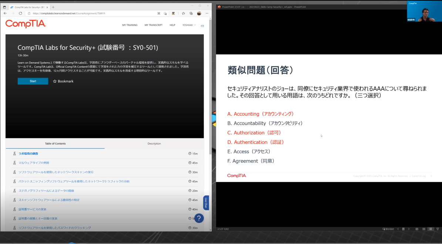Click the 20m duration text

[x=195, y=191]
